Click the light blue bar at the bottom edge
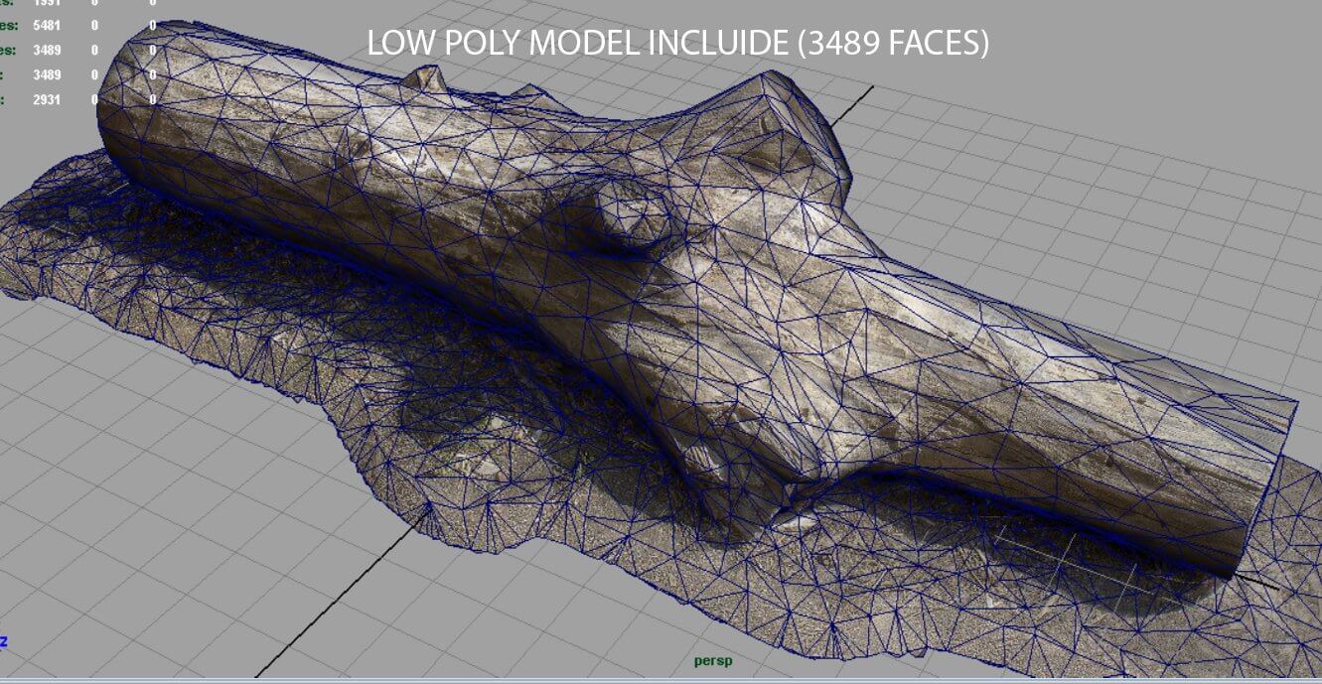The image size is (1322, 684). click(x=661, y=680)
